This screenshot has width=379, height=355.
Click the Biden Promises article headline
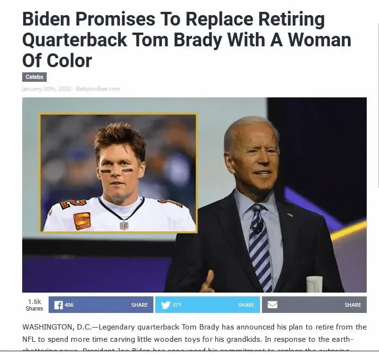point(186,40)
